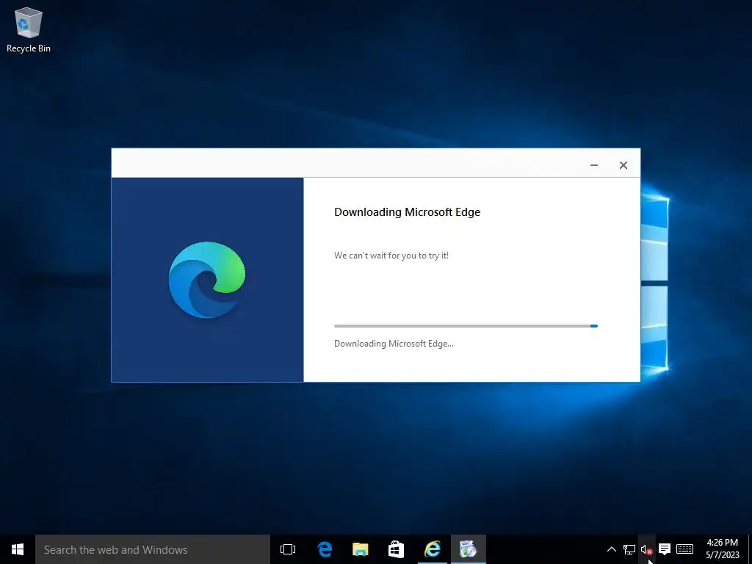Click the 'Downloading Microsoft Edge' heading
752x564 pixels.
pos(407,212)
